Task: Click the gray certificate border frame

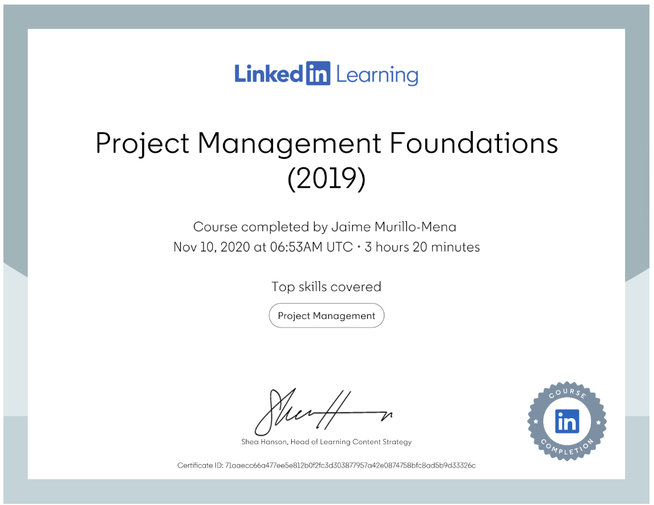Action: 14,253
